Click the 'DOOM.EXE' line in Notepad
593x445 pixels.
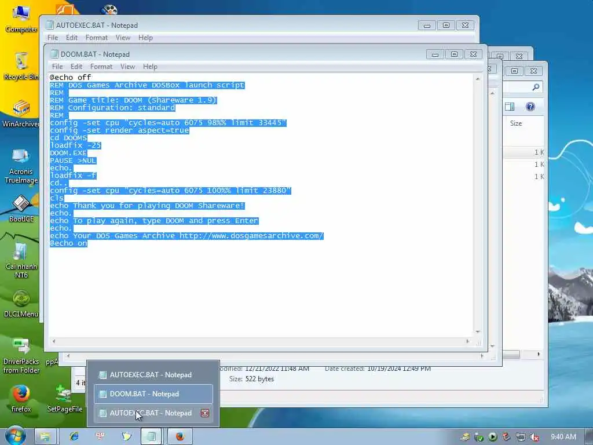[x=68, y=153]
